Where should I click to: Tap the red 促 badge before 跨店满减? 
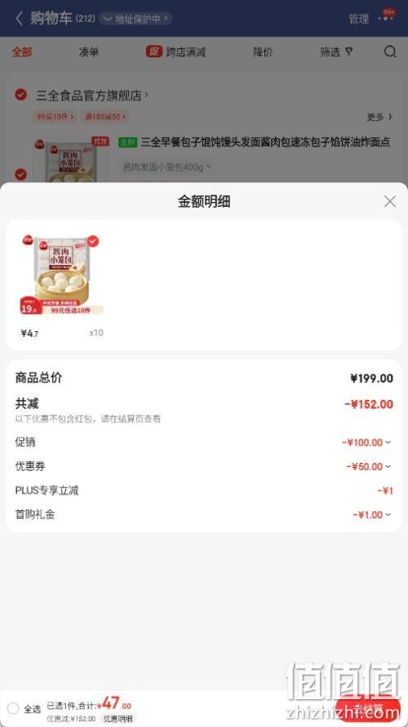coord(154,52)
